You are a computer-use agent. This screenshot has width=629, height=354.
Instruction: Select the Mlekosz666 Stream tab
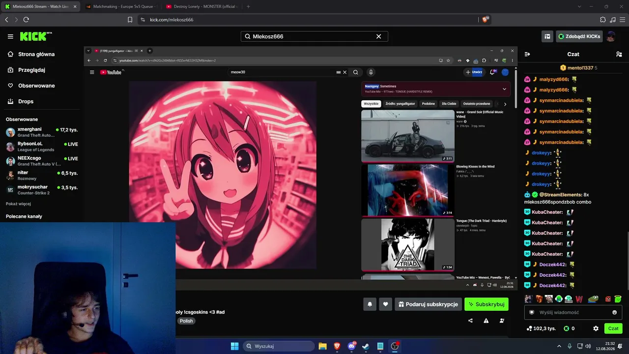40,6
